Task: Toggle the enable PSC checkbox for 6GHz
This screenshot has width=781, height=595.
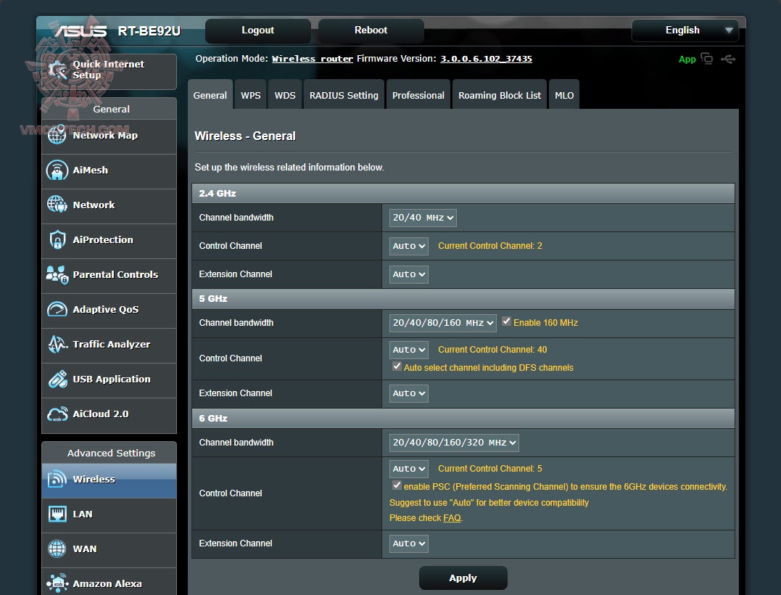Action: [x=397, y=485]
